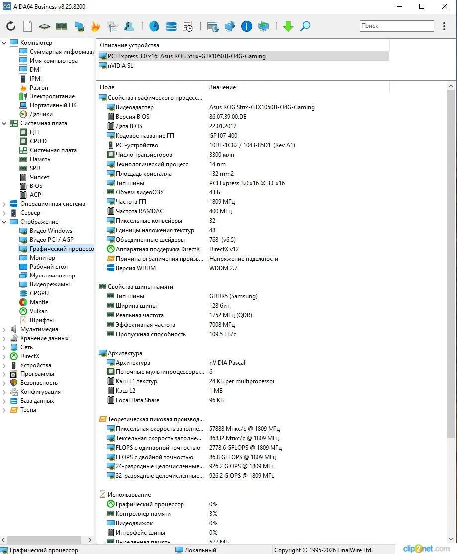Collapse the Системная плата tree section

pos(4,124)
